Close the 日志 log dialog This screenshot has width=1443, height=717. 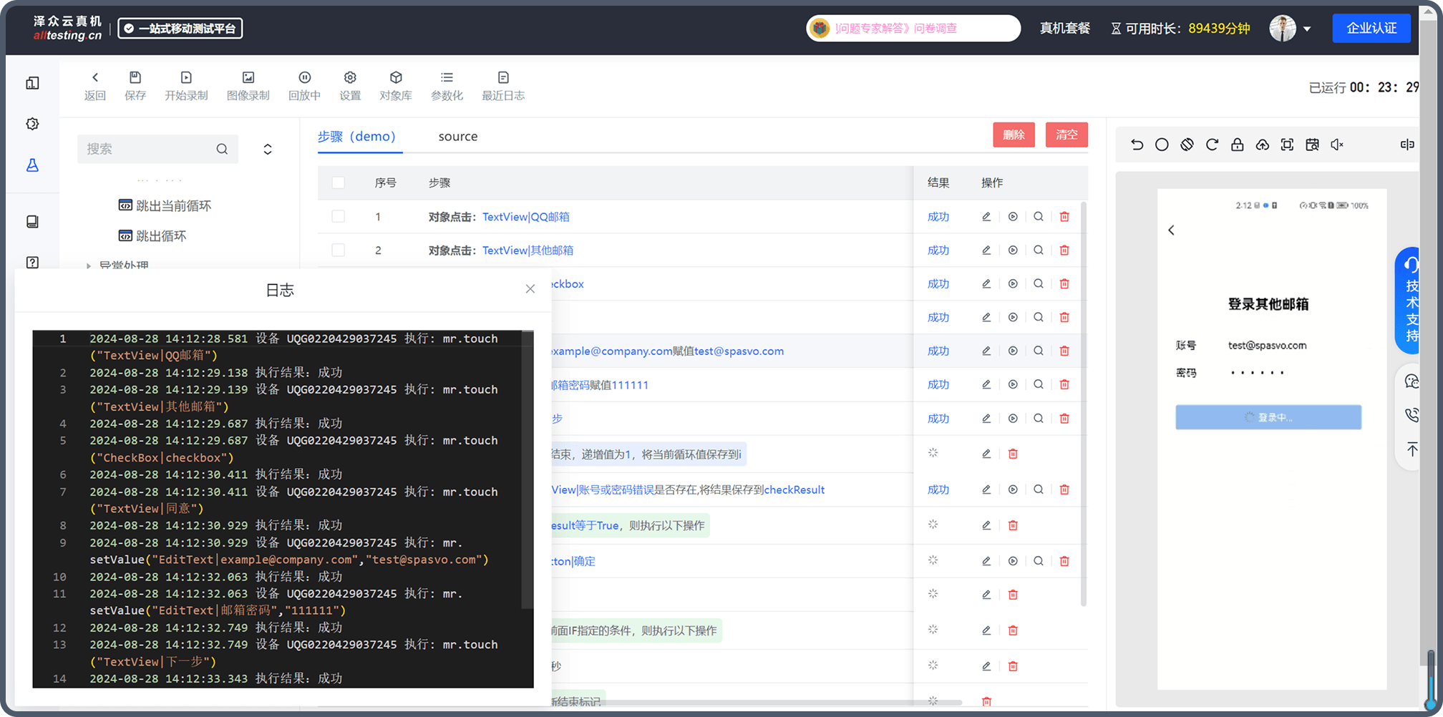tap(530, 289)
